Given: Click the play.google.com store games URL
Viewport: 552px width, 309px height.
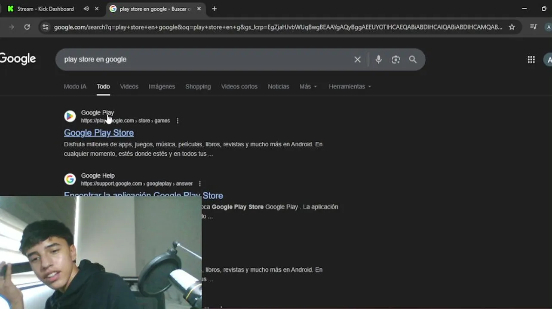Looking at the screenshot, I should point(125,121).
